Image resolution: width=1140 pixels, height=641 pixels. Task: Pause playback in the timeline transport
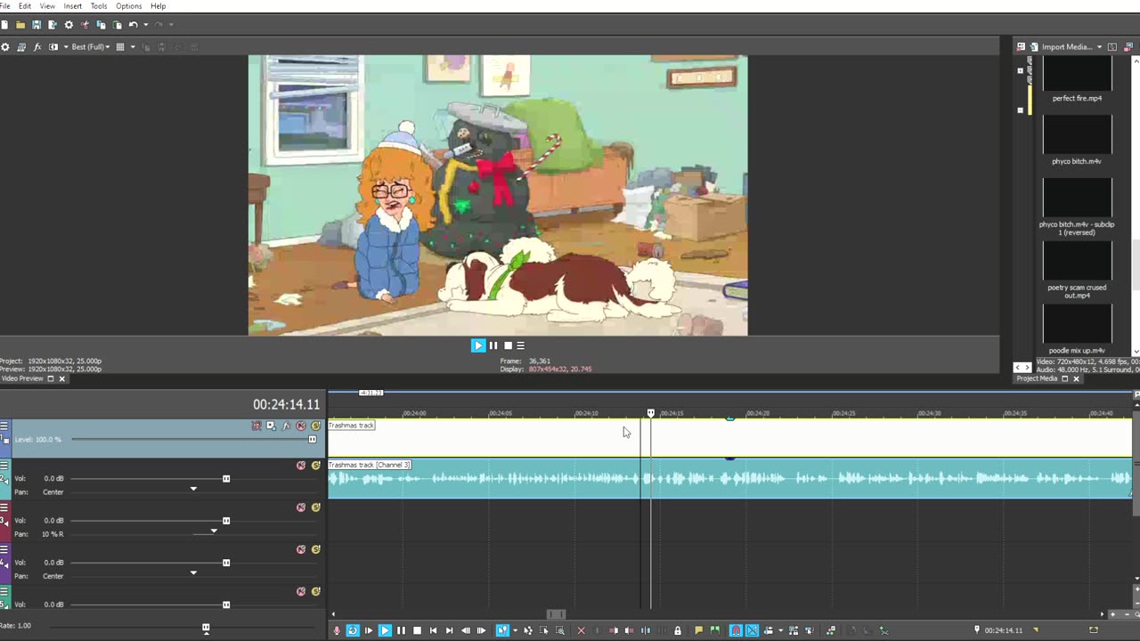[x=401, y=630]
